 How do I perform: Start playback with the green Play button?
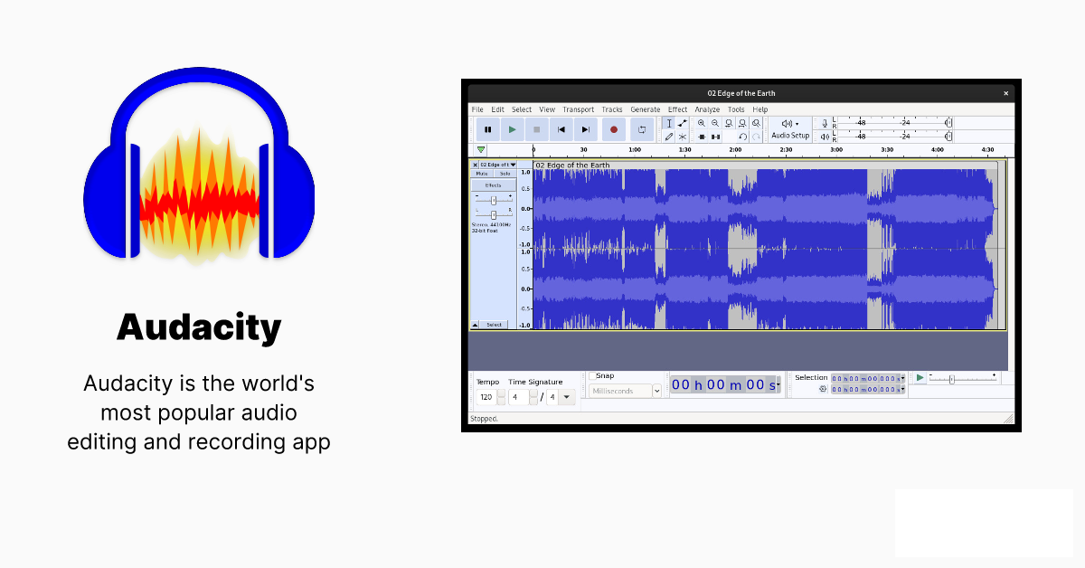click(x=513, y=129)
